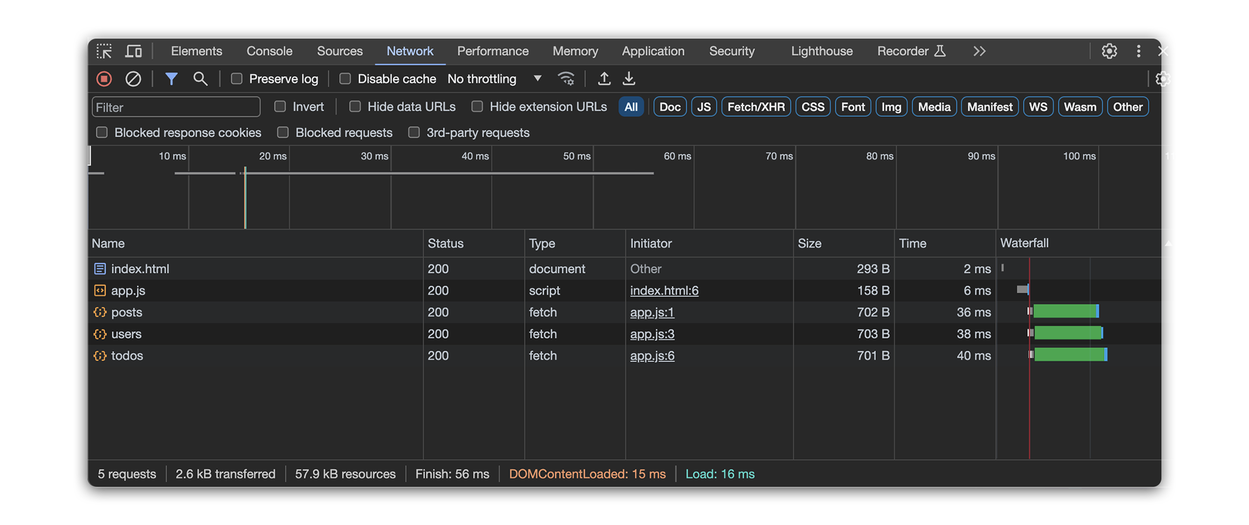Tick Hide data URLs checkbox
The height and width of the screenshot is (525, 1249).
355,107
